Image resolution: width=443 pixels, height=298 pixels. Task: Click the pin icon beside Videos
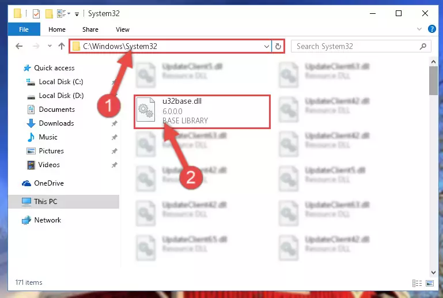pos(115,165)
